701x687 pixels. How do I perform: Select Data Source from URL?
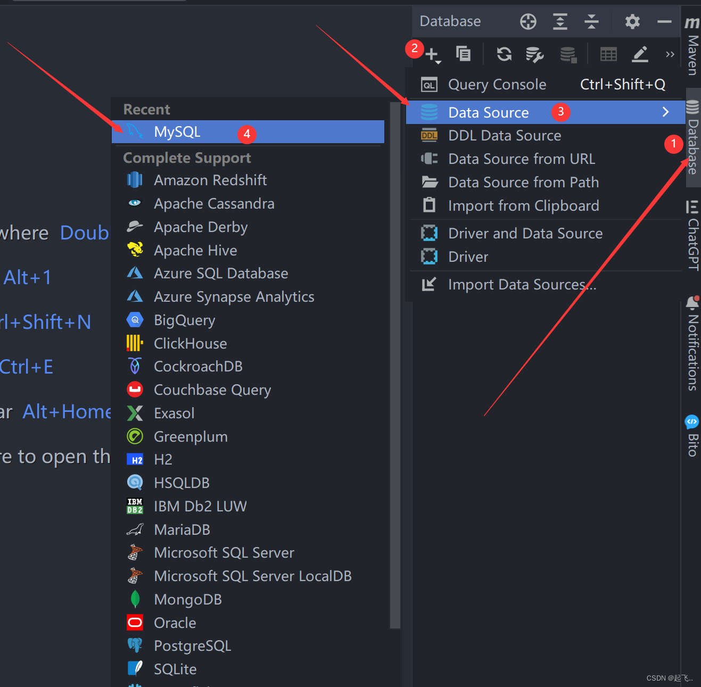point(545,159)
